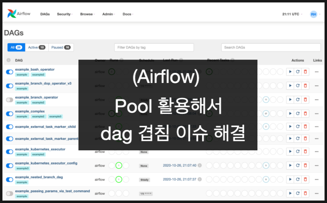Open example_external_task_marker_child DAG link
The height and width of the screenshot is (203, 327).
click(x=45, y=127)
